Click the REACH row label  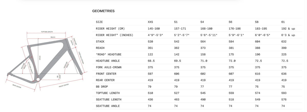click(100, 48)
